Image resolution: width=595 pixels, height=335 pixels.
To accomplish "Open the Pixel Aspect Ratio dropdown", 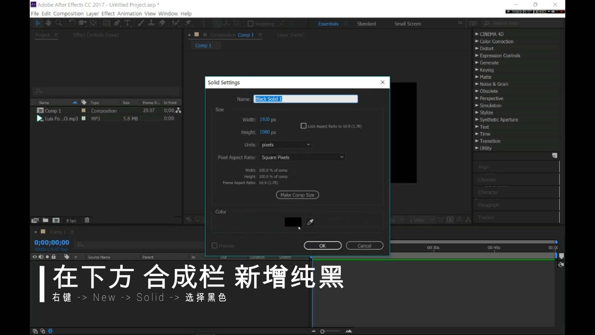I will [x=302, y=157].
